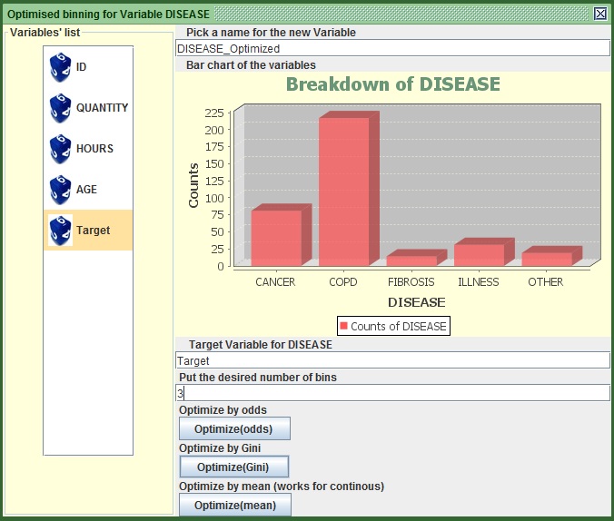
Task: Click the Counts of DISEASE legend text
Action: pyautogui.click(x=398, y=326)
